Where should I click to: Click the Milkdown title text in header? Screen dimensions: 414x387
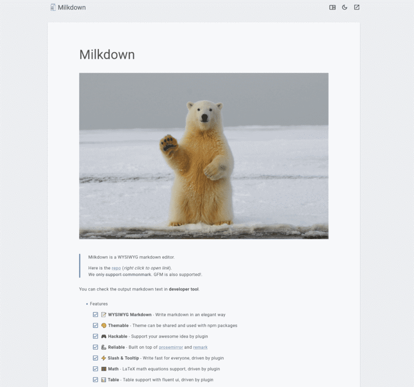[x=72, y=7]
